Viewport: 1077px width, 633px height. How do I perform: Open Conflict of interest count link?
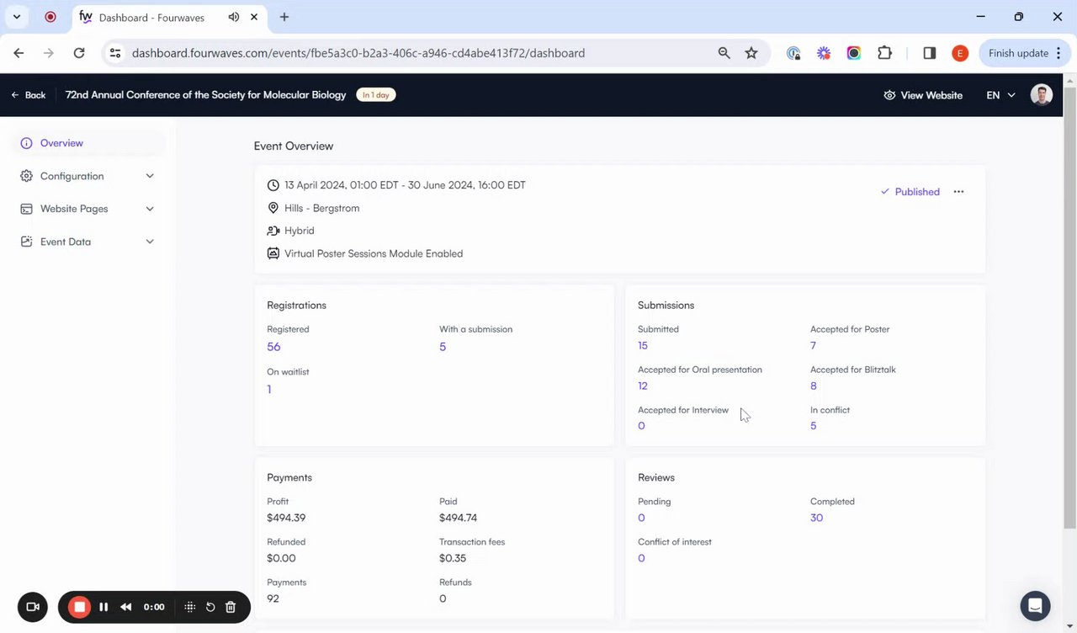coord(641,558)
